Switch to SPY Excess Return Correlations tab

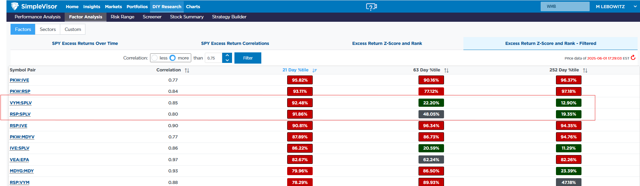pyautogui.click(x=235, y=43)
